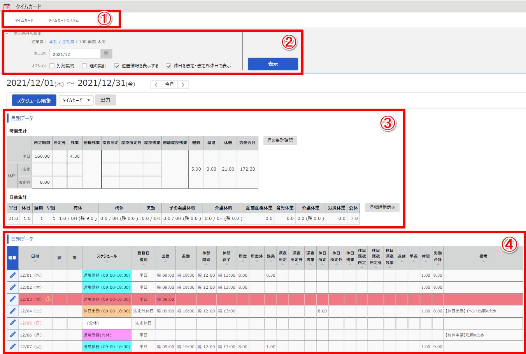
Task: Sort by 日付 column header
Action: pos(35,258)
